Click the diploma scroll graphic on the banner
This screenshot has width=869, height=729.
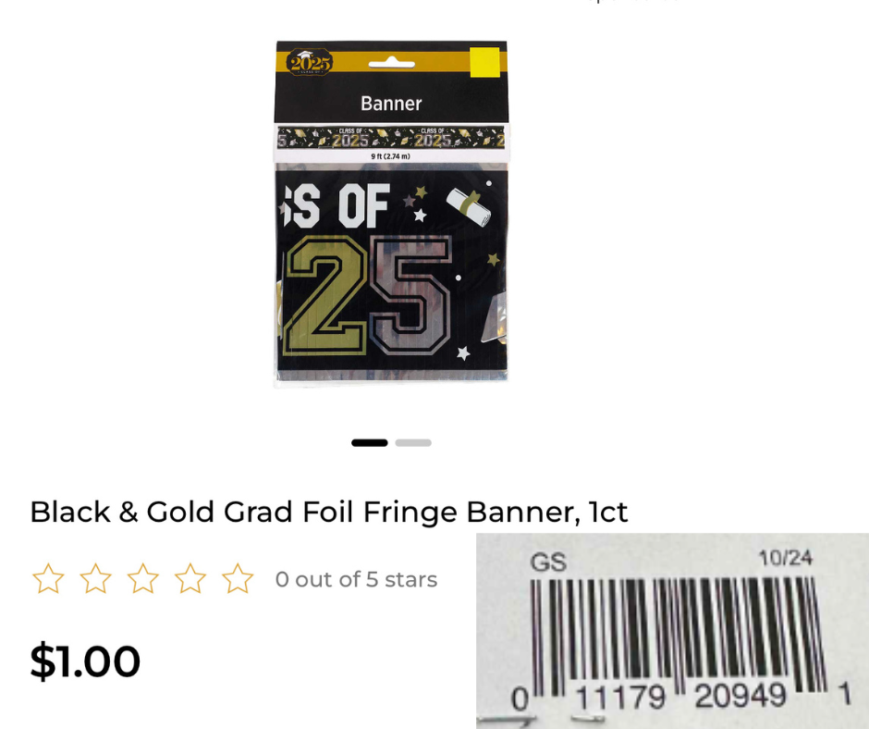click(469, 206)
